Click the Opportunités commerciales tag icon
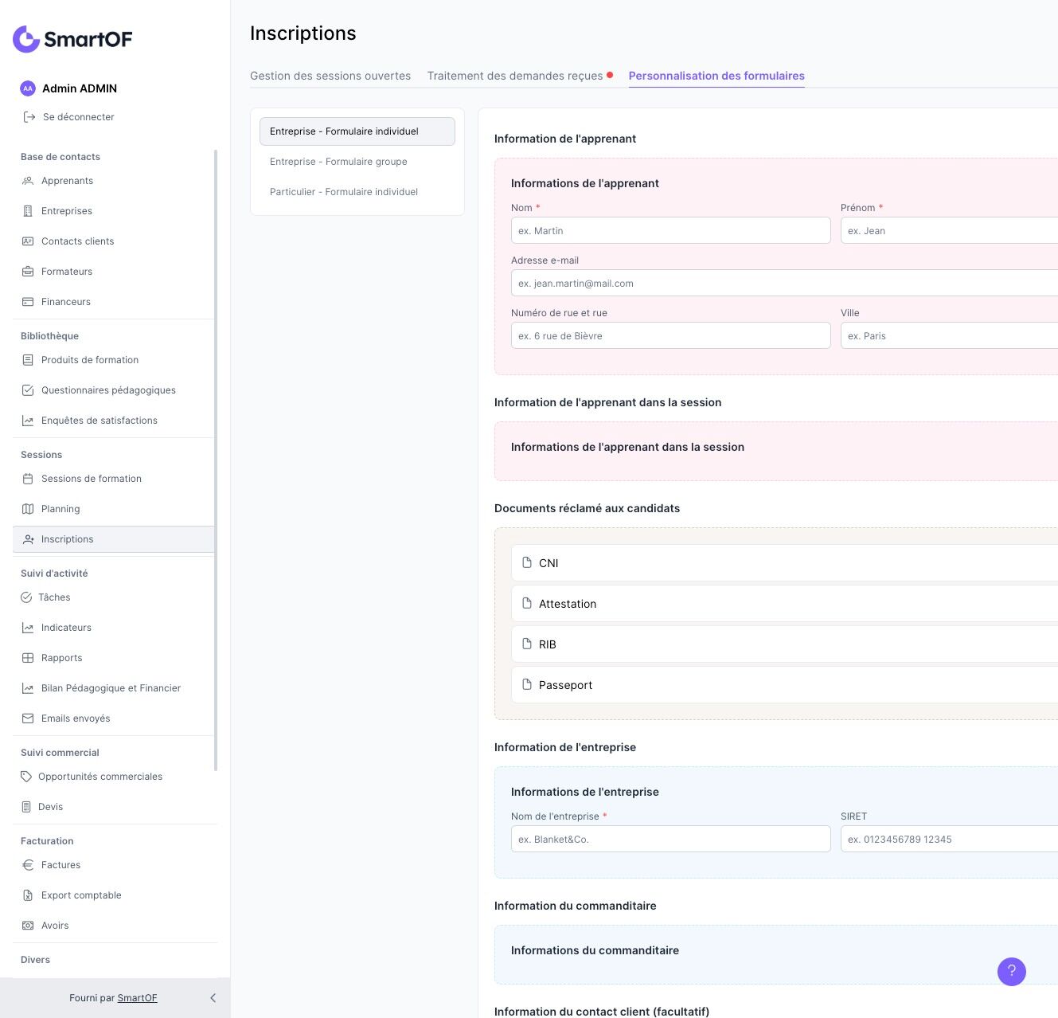1058x1018 pixels. 26,777
